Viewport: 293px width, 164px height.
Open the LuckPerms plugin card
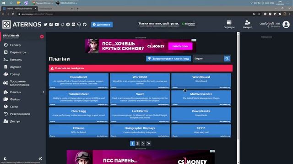pyautogui.click(x=140, y=115)
